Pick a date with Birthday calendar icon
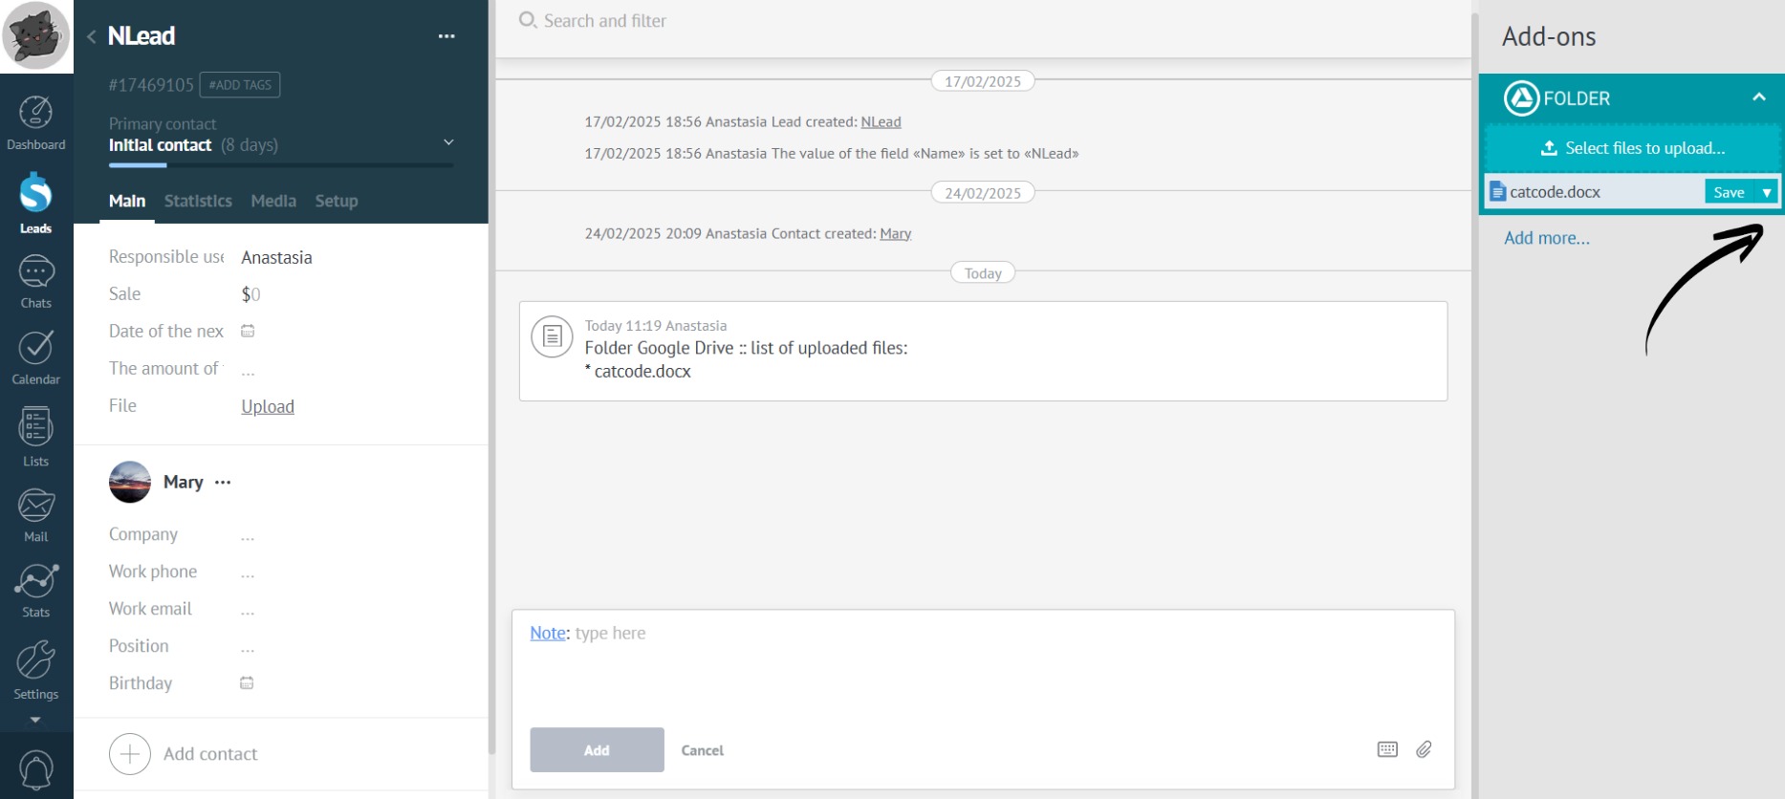Screen dimensions: 1785x799 pyautogui.click(x=247, y=683)
